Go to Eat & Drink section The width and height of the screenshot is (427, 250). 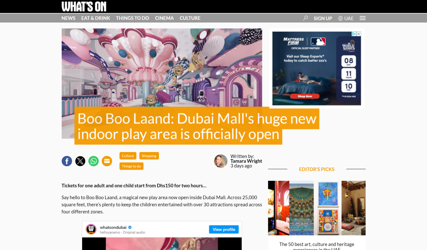[x=95, y=18]
